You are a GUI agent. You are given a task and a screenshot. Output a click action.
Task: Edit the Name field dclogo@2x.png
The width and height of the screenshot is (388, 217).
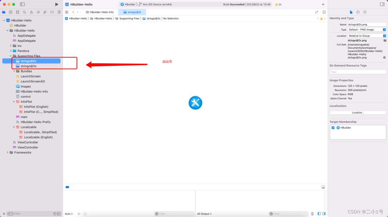point(367,25)
